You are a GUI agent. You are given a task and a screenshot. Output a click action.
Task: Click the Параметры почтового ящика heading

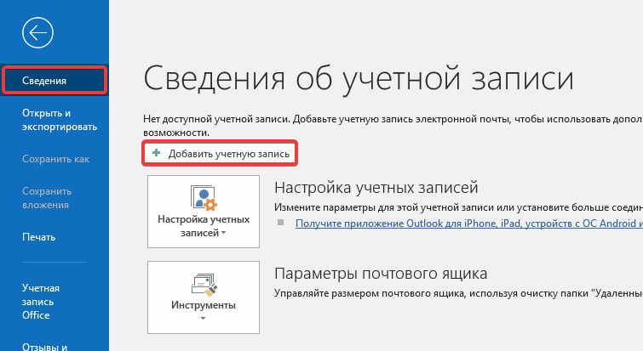[381, 274]
